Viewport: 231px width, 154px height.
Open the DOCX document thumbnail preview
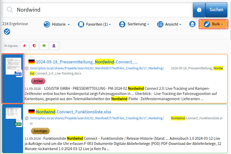[13, 66]
